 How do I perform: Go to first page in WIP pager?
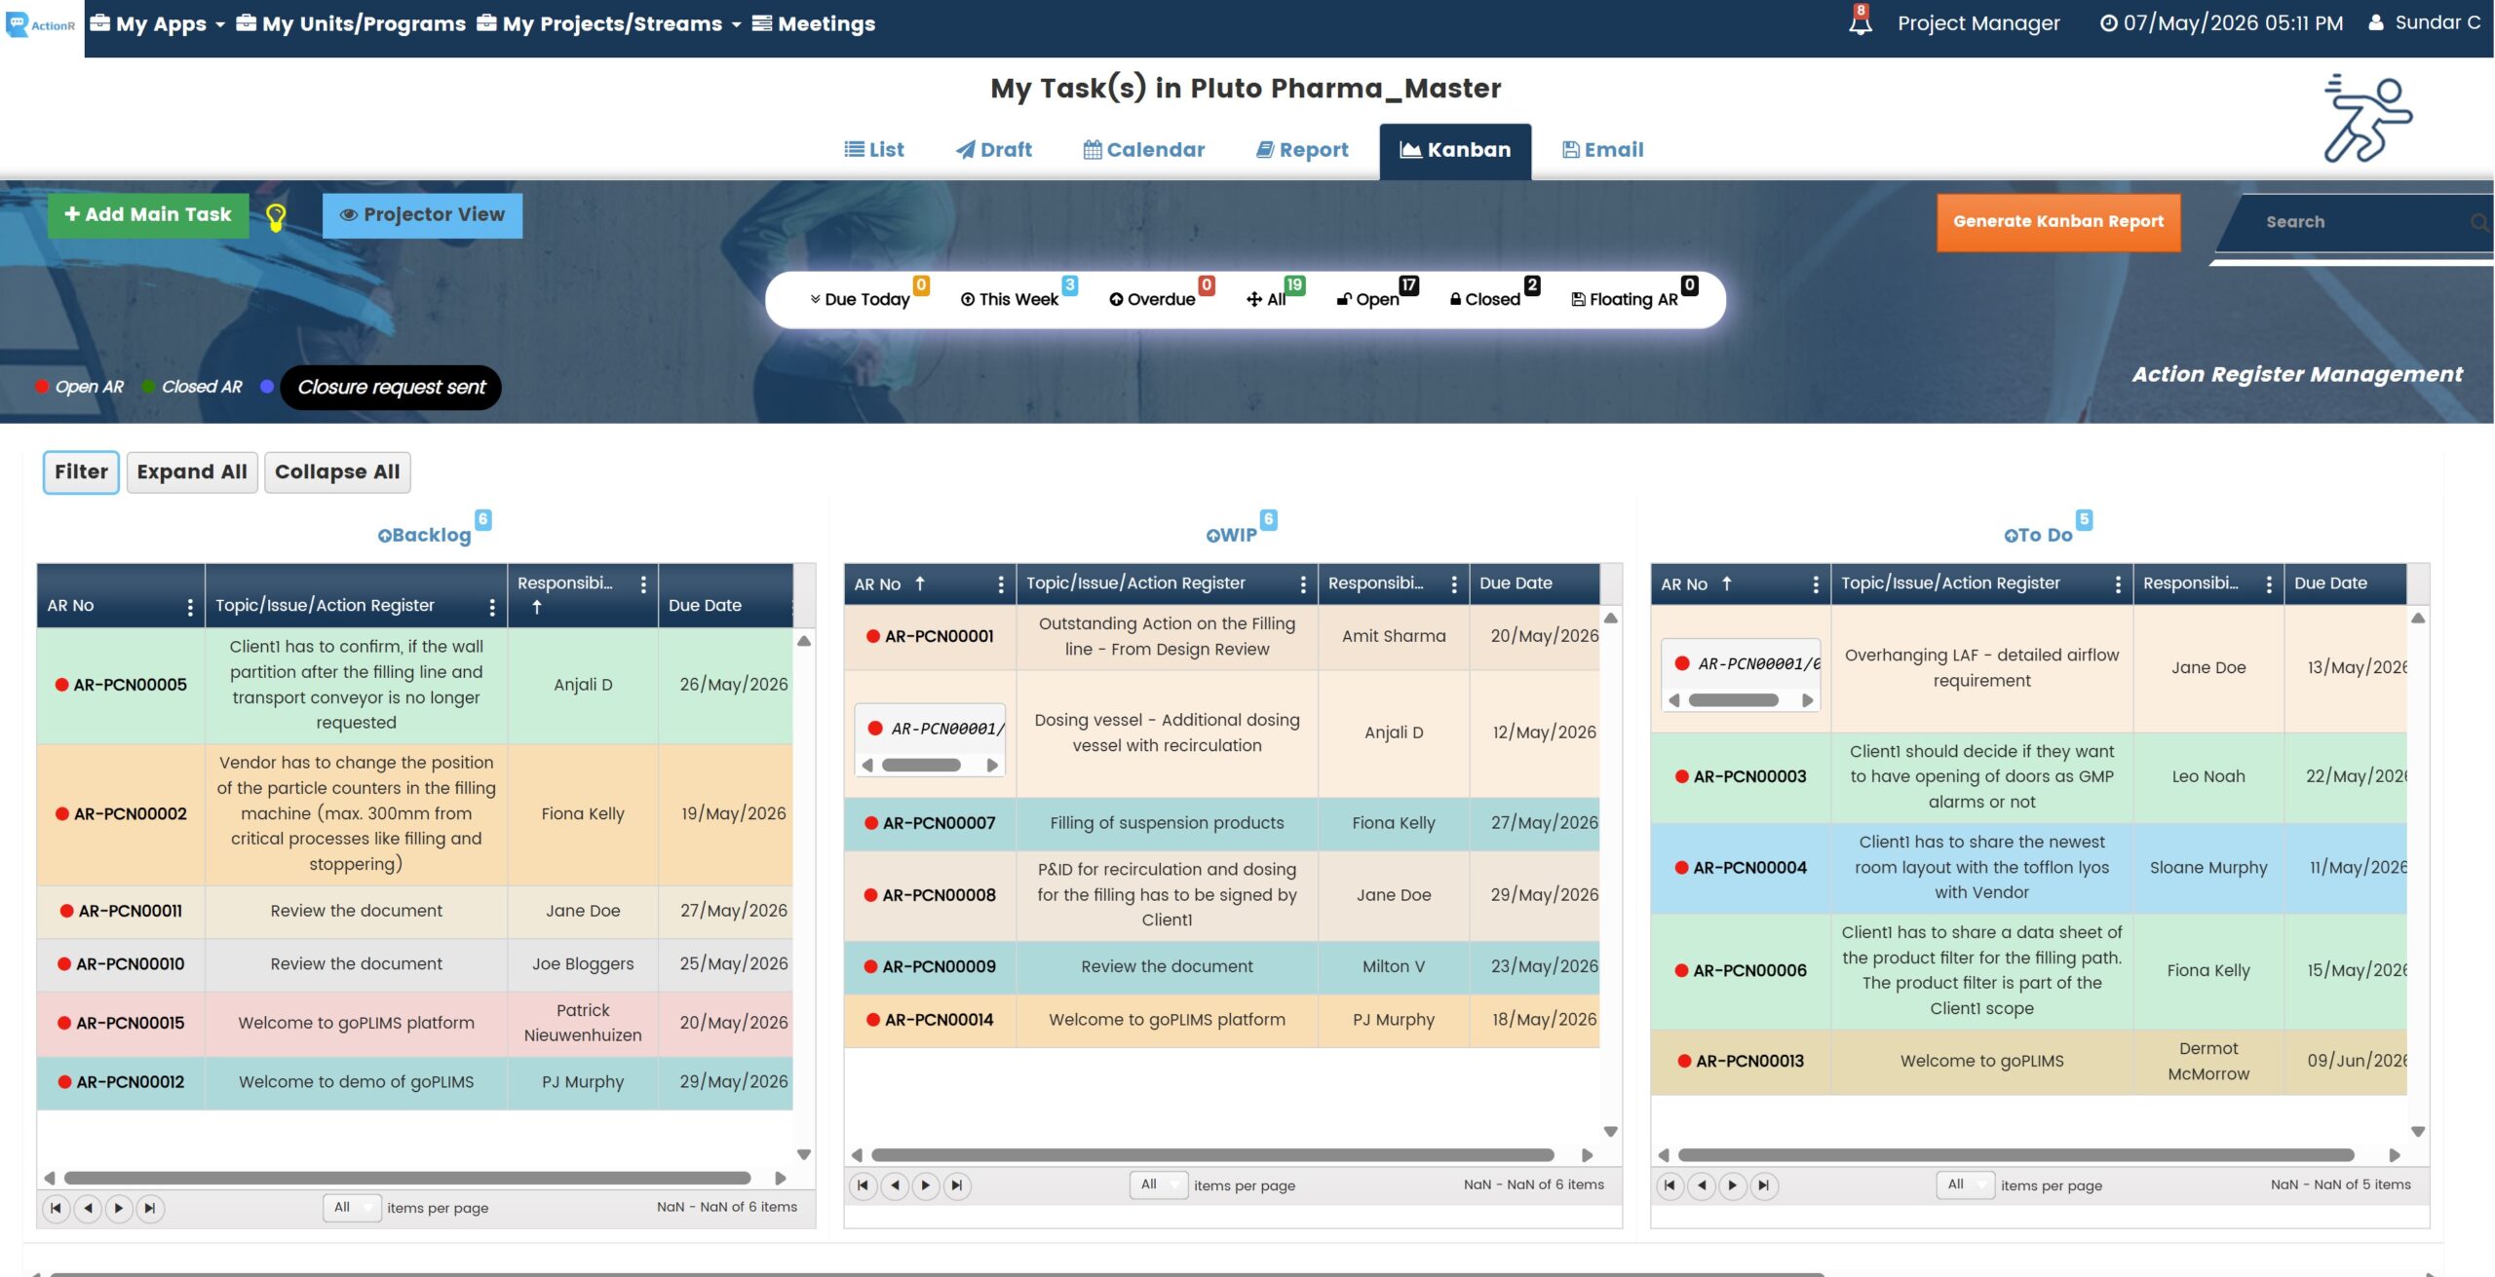pos(864,1186)
